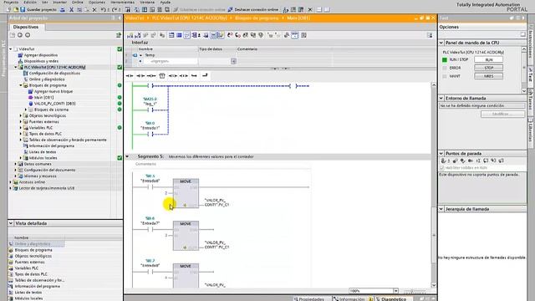The height and width of the screenshot is (301, 535).
Task: Select Dispositivos y redes
Action: (41, 61)
